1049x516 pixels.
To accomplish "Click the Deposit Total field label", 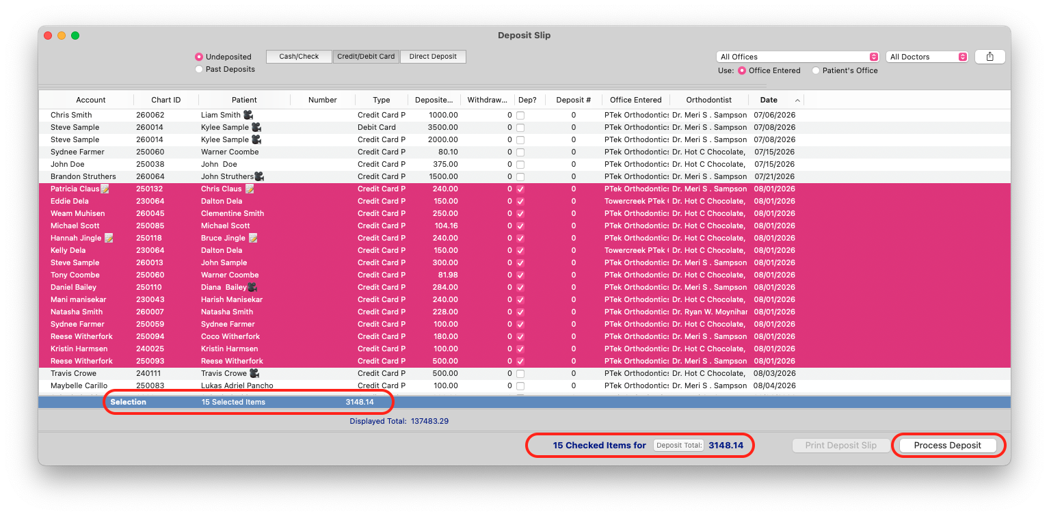I will pos(678,445).
